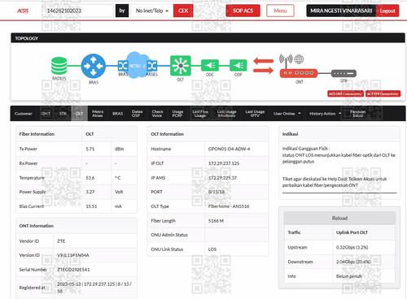Image resolution: width=407 pixels, height=299 pixels.
Task: Select the Info value Belum penuh
Action: tap(348, 276)
